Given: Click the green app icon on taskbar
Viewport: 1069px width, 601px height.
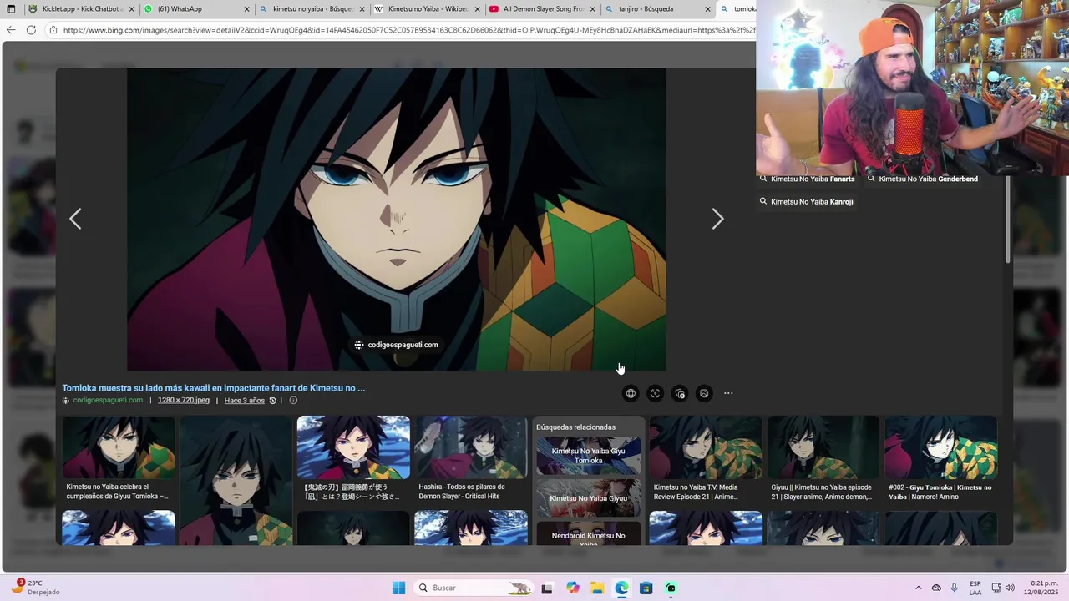Looking at the screenshot, I should 671,588.
